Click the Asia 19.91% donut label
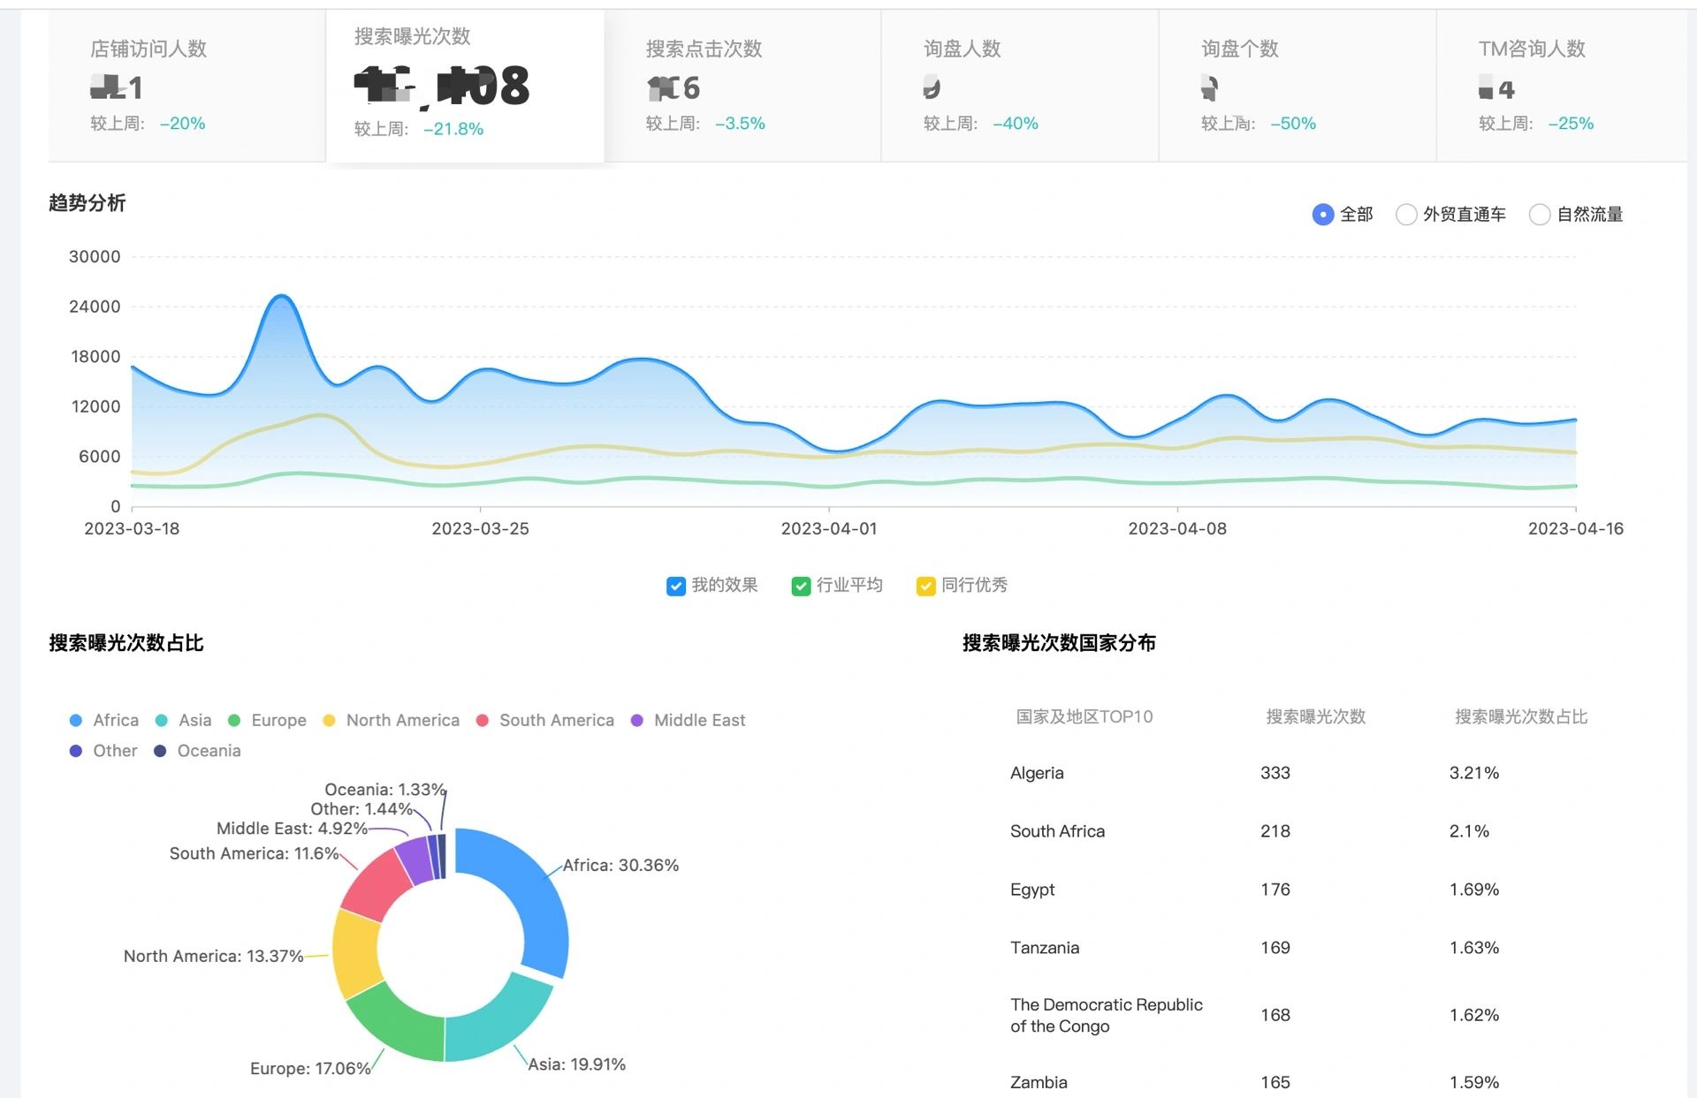The height and width of the screenshot is (1098, 1697). point(577,1064)
